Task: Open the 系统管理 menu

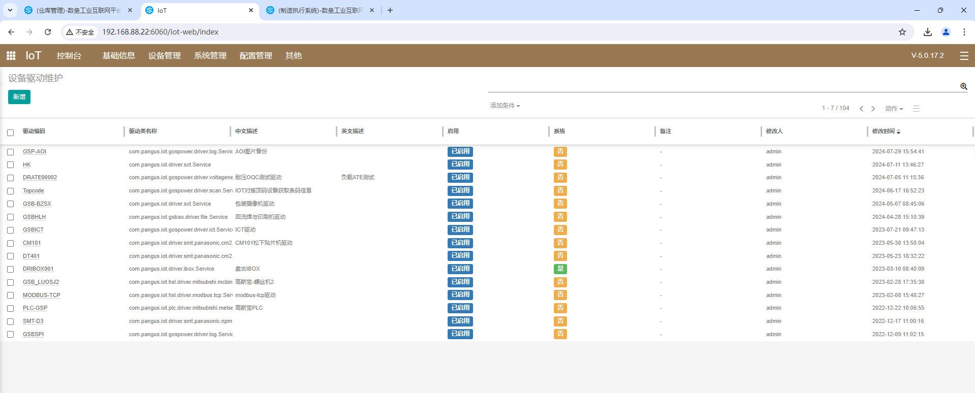Action: 210,55
